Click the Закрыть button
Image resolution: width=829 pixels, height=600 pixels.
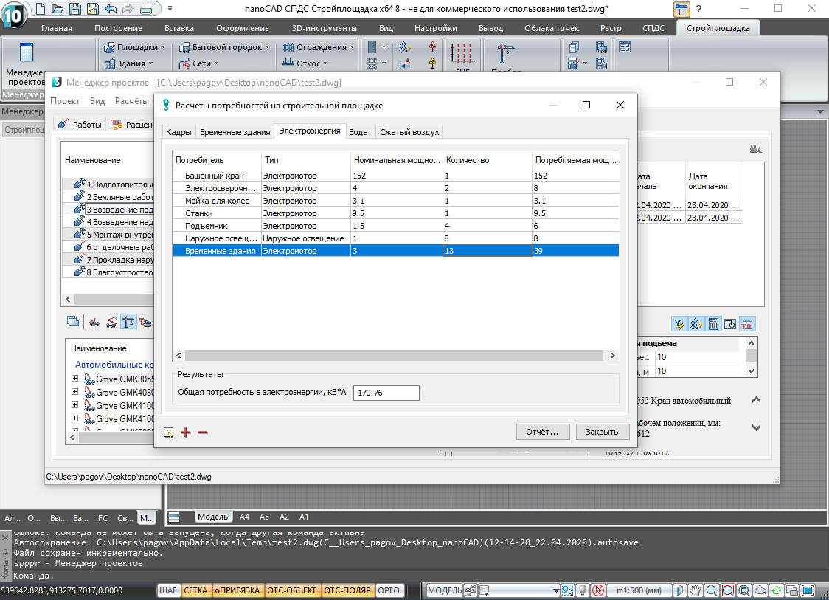point(602,432)
